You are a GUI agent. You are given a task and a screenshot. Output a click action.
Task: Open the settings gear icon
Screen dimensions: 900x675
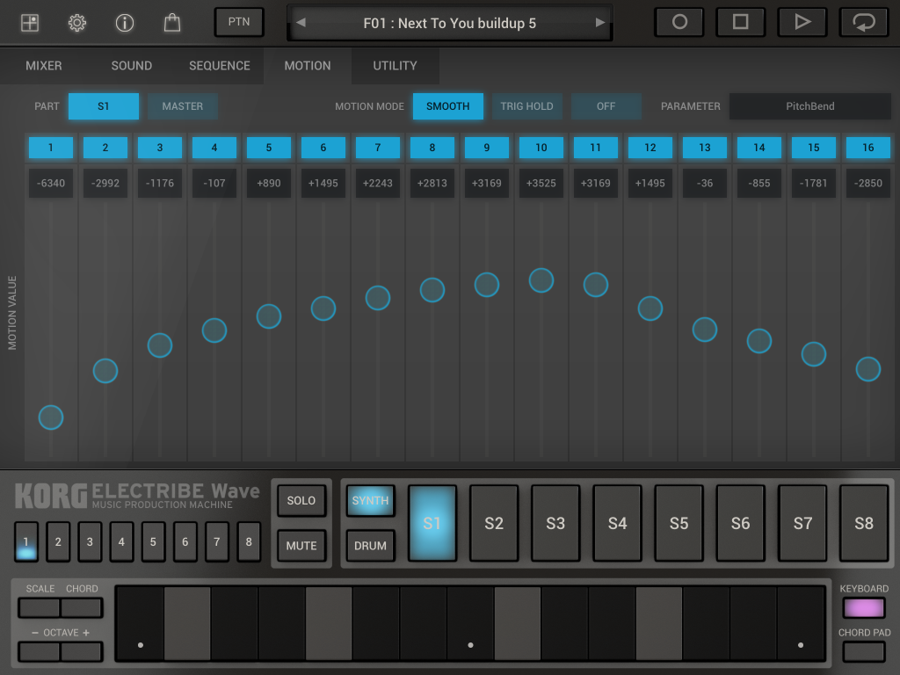77,23
